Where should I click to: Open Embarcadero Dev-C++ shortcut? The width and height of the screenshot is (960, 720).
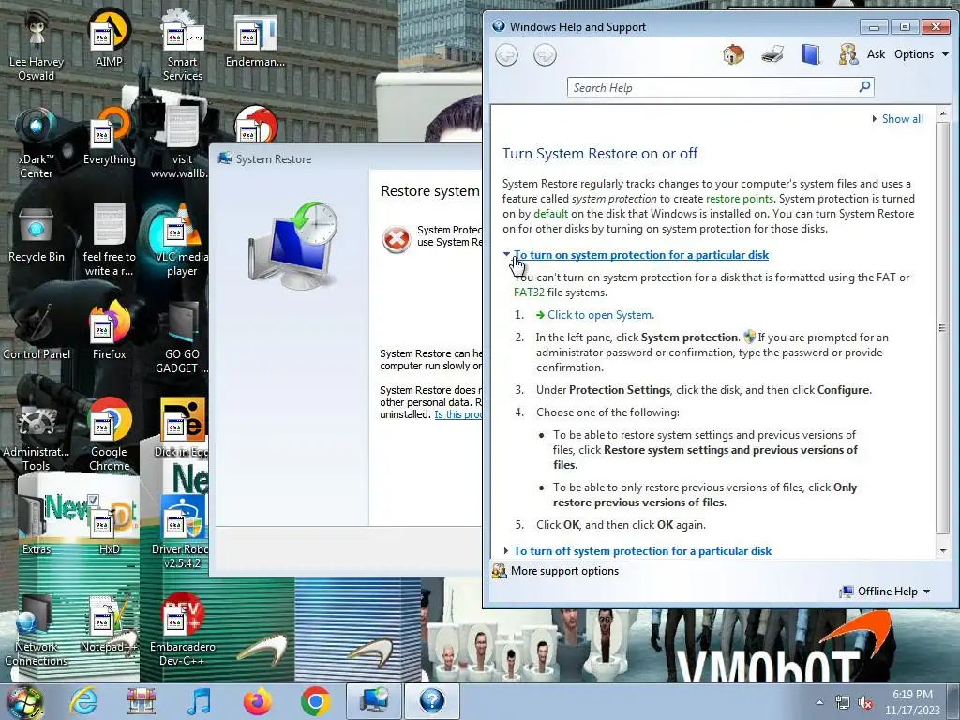click(182, 631)
